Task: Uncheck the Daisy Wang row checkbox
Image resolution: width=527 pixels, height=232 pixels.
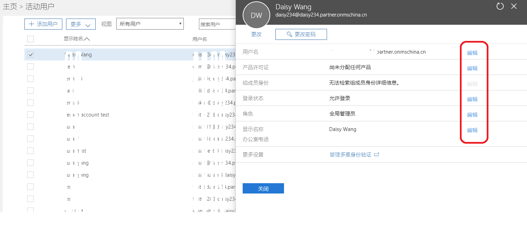Action: (x=30, y=55)
